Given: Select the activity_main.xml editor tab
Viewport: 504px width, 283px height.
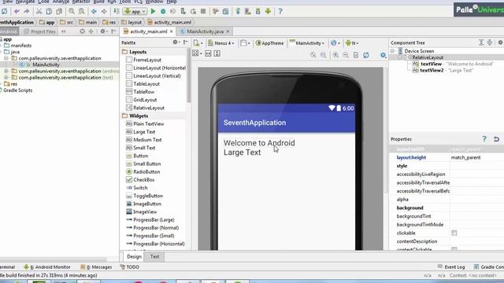Looking at the screenshot, I should point(148,31).
